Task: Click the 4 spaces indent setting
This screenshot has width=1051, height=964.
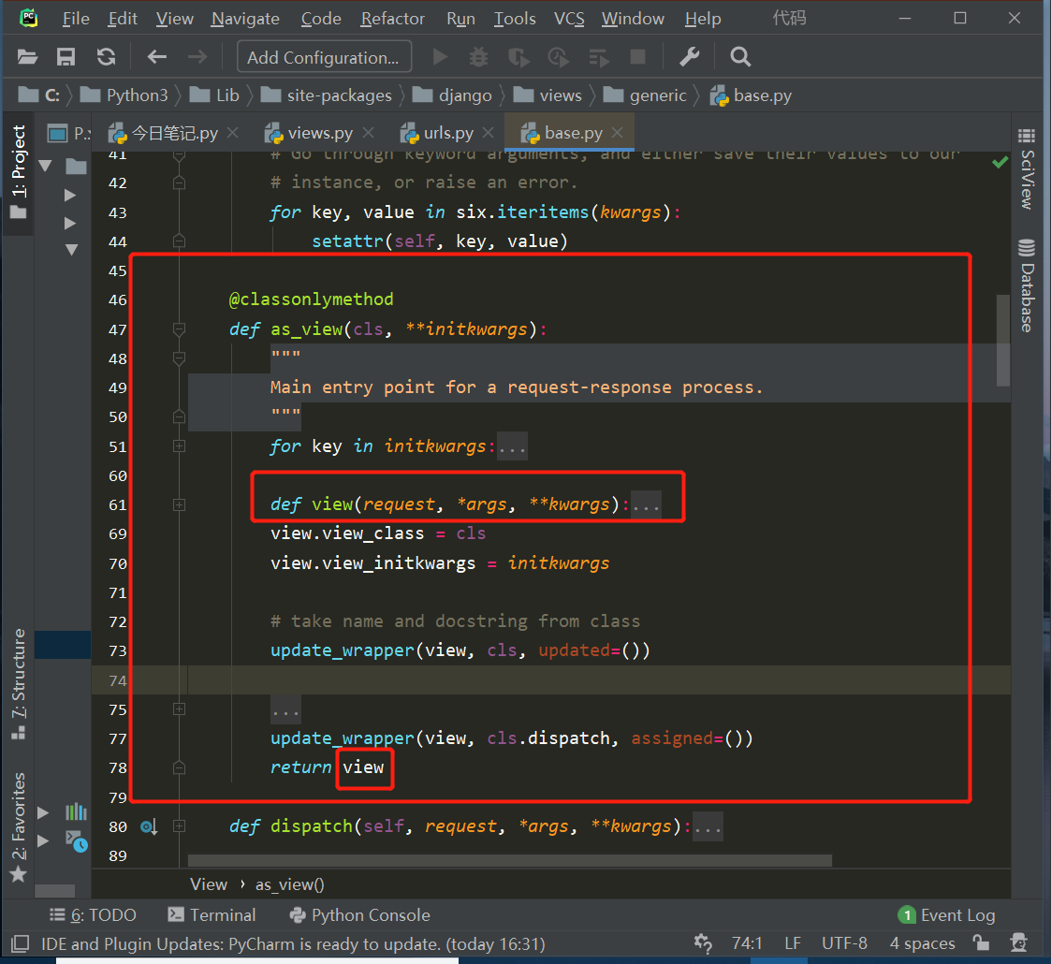Action: pos(922,943)
